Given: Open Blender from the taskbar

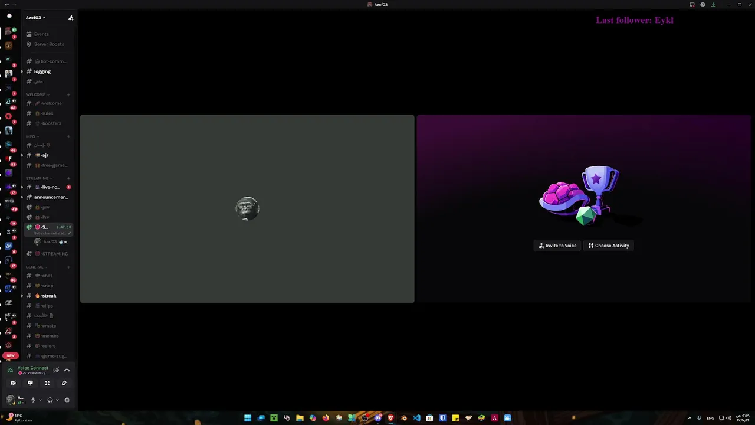Looking at the screenshot, I should [x=403, y=418].
